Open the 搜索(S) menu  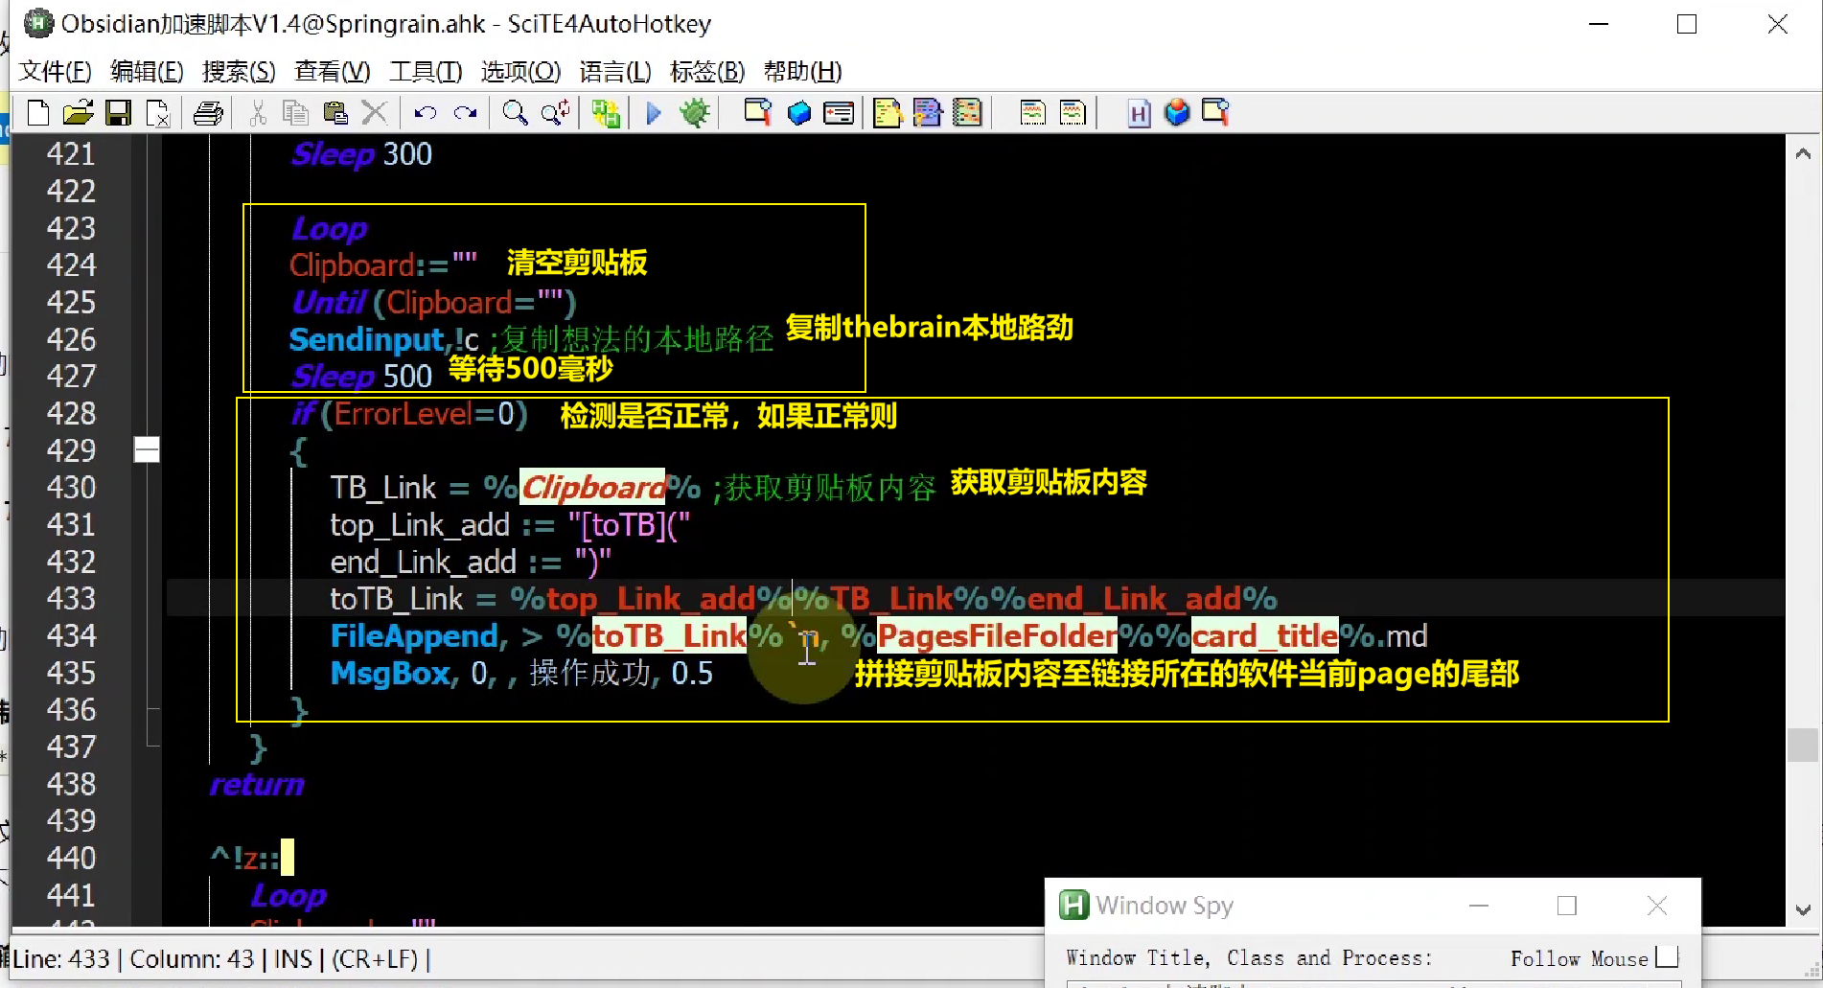pyautogui.click(x=239, y=72)
